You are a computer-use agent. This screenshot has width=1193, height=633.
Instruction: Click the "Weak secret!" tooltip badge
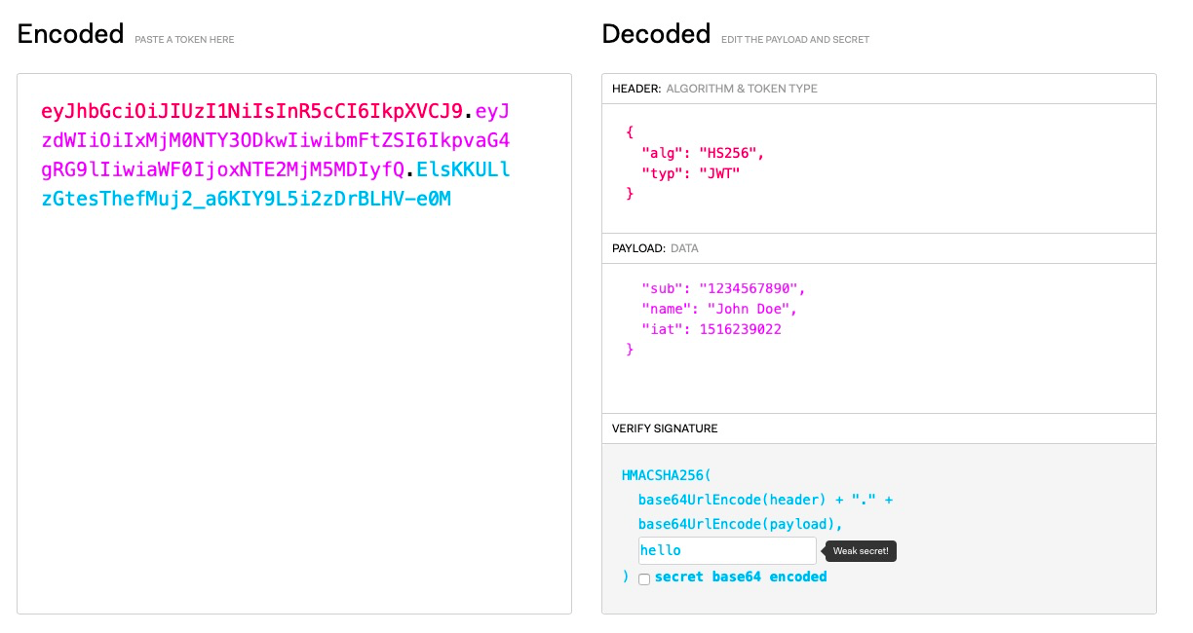pyautogui.click(x=861, y=551)
